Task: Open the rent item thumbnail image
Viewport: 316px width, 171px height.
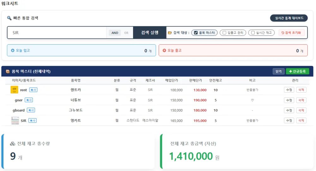Action: click(14, 90)
